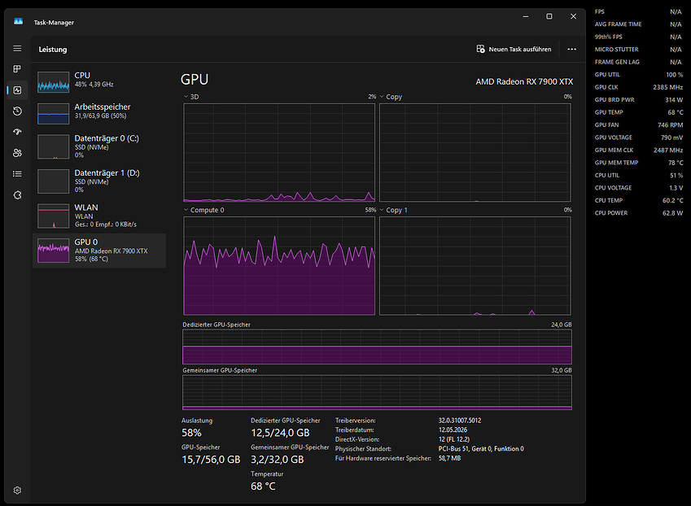The height and width of the screenshot is (506, 691).
Task: Open the Copy engine graph dropdown
Action: 391,97
